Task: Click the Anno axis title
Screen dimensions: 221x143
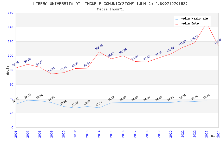Action: pos(214,136)
